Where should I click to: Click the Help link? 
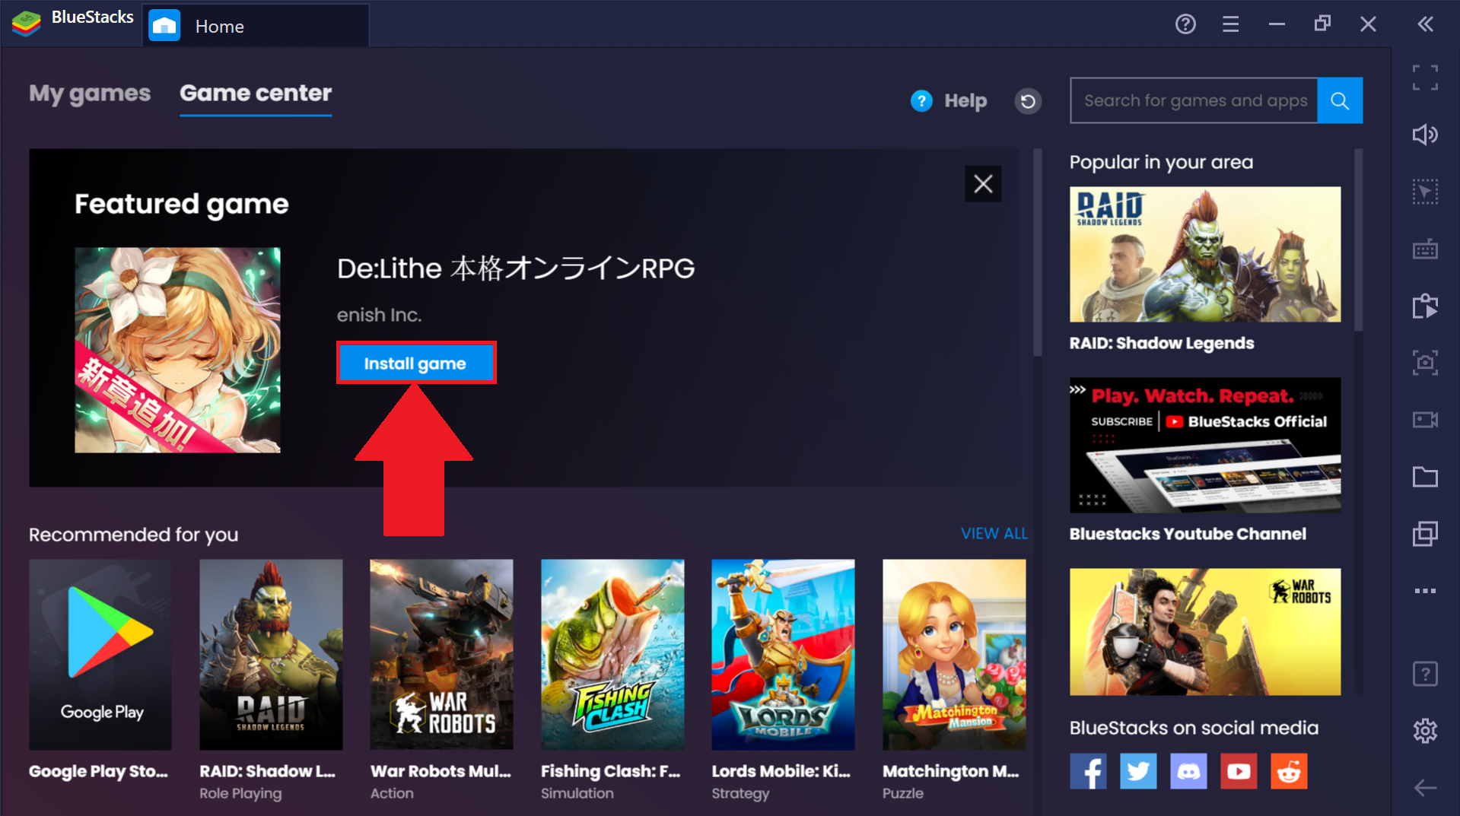pos(965,100)
